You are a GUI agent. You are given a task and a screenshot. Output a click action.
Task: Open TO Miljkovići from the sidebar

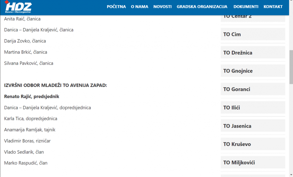[x=239, y=163]
